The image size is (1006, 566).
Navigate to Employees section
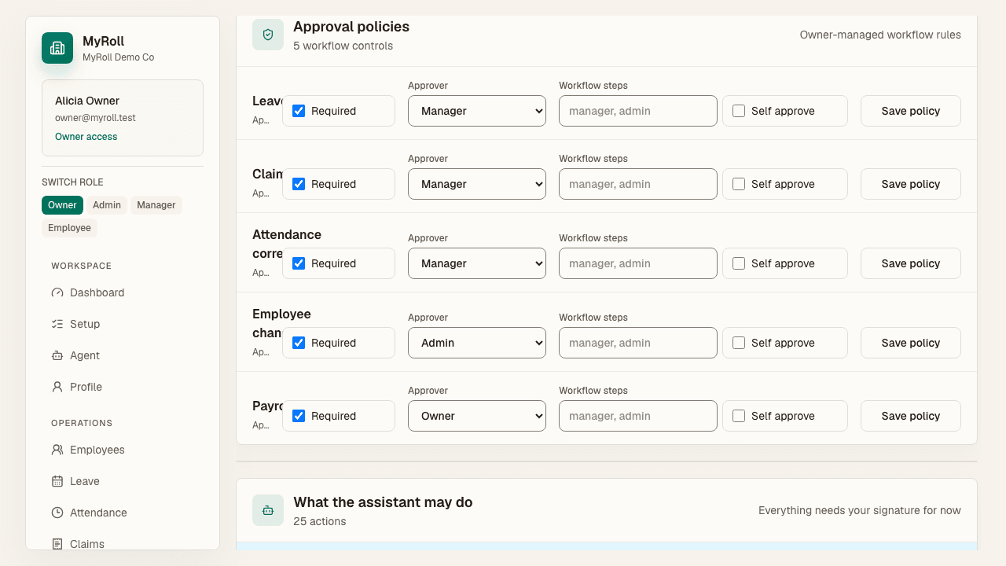point(123,450)
